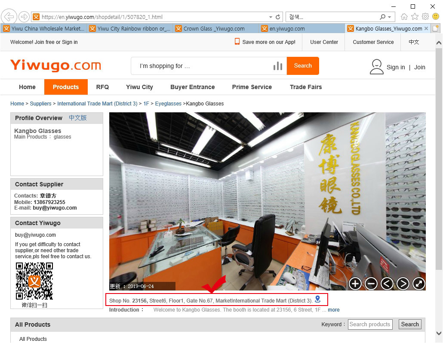Switch to Yiwu City Rainbow ribbon tab
Image resolution: width=443 pixels, height=343 pixels.
coord(130,28)
